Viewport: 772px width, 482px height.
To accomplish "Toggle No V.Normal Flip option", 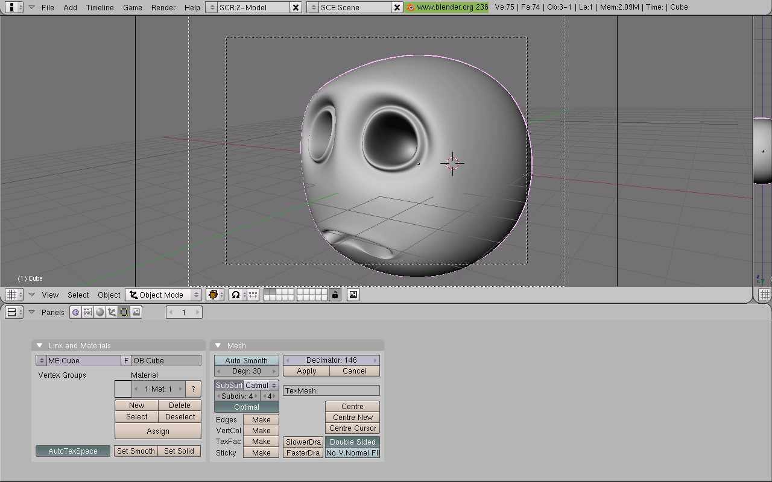I will pyautogui.click(x=353, y=453).
